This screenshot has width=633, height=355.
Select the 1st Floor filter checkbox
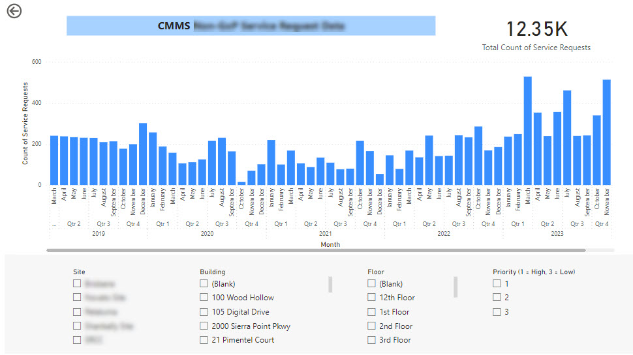pyautogui.click(x=372, y=312)
